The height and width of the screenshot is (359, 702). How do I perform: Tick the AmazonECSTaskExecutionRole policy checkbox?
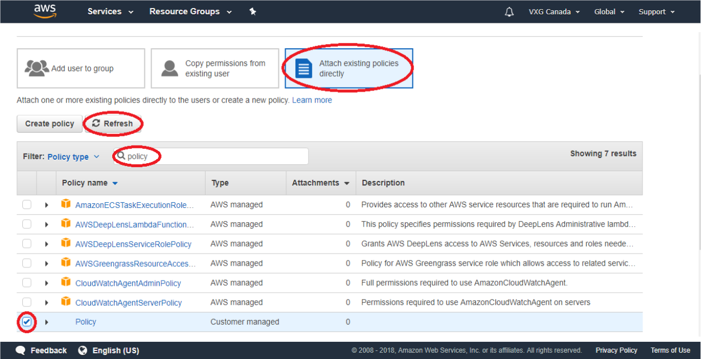[x=27, y=204]
